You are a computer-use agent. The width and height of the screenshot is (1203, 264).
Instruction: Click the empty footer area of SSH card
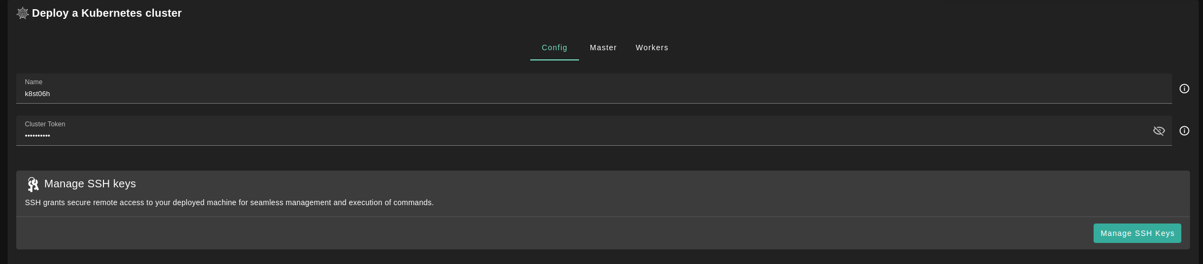point(542,233)
